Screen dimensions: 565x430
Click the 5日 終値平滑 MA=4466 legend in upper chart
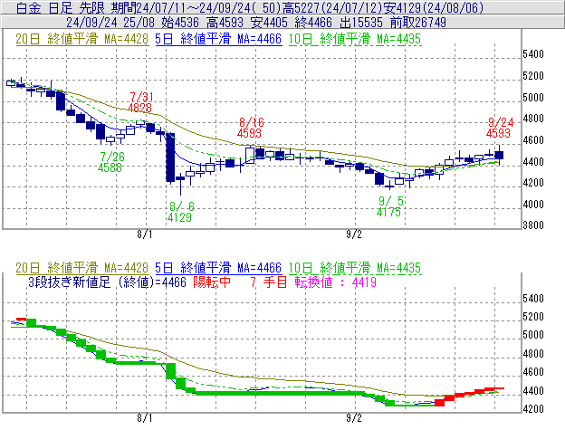coord(218,39)
